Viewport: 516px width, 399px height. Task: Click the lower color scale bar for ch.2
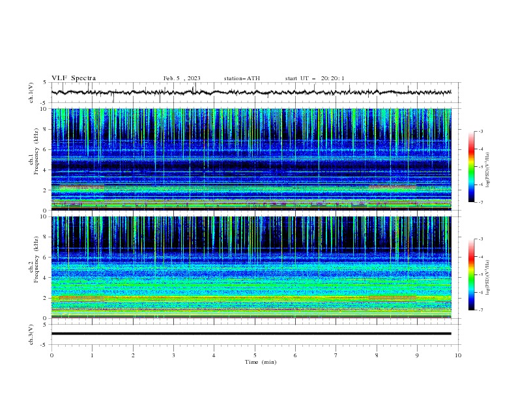pyautogui.click(x=471, y=274)
